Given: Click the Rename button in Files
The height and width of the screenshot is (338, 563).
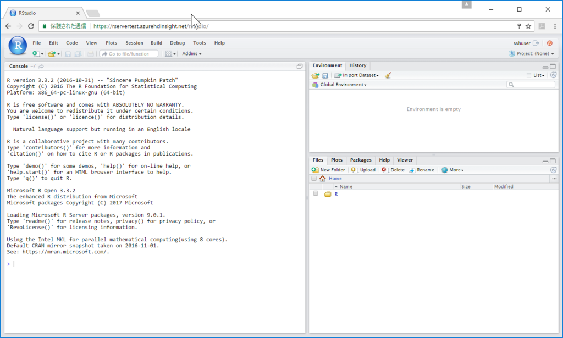Looking at the screenshot, I should [x=422, y=170].
